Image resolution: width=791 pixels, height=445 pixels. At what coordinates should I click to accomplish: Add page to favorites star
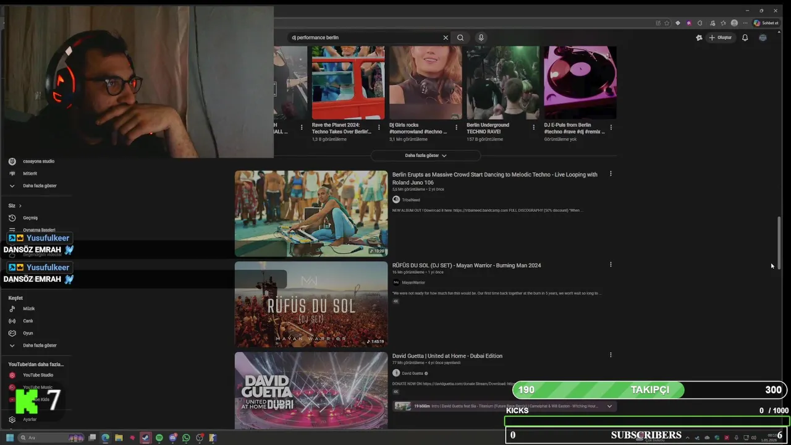click(x=667, y=23)
